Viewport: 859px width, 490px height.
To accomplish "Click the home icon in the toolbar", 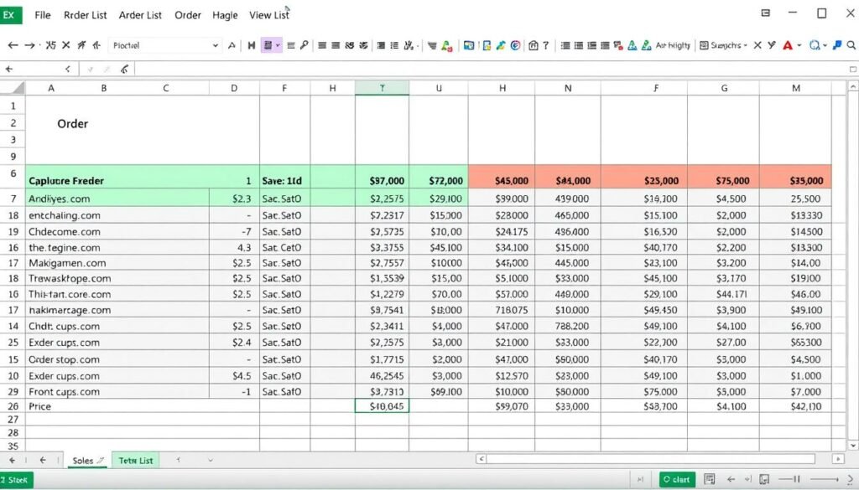I will click(532, 46).
